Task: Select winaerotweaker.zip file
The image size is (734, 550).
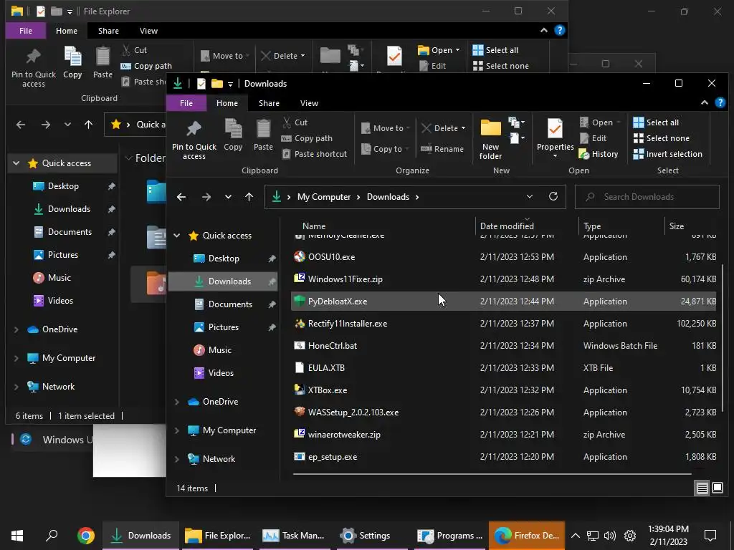Action: (x=504, y=435)
